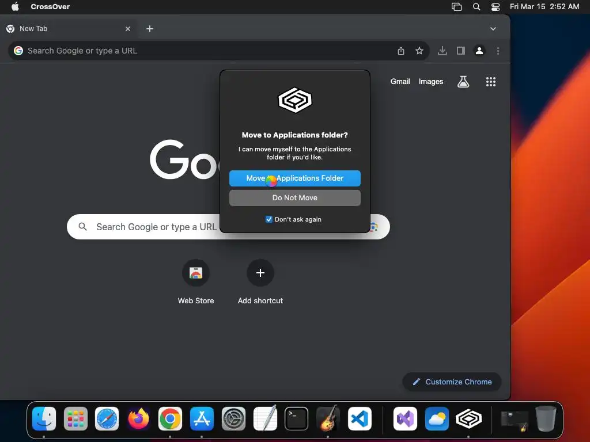Open Terminal from the Dock
Screen dimensions: 590x442
pyautogui.click(x=296, y=419)
